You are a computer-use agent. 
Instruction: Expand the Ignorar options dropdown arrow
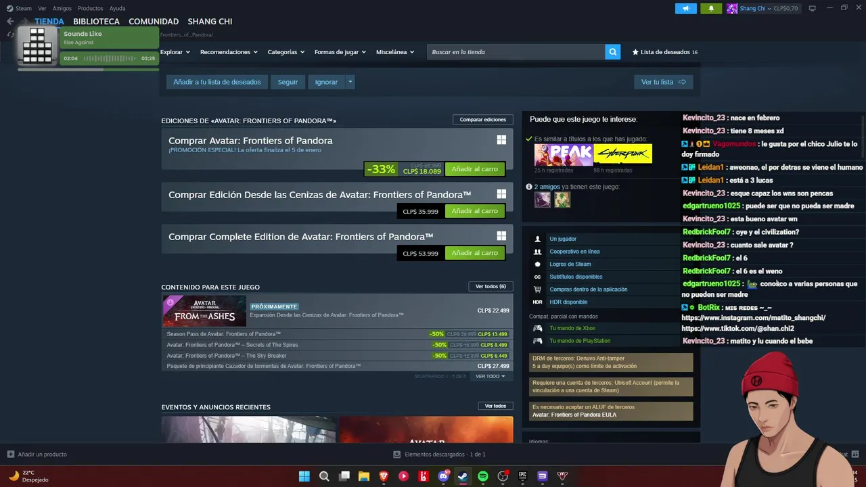350,82
